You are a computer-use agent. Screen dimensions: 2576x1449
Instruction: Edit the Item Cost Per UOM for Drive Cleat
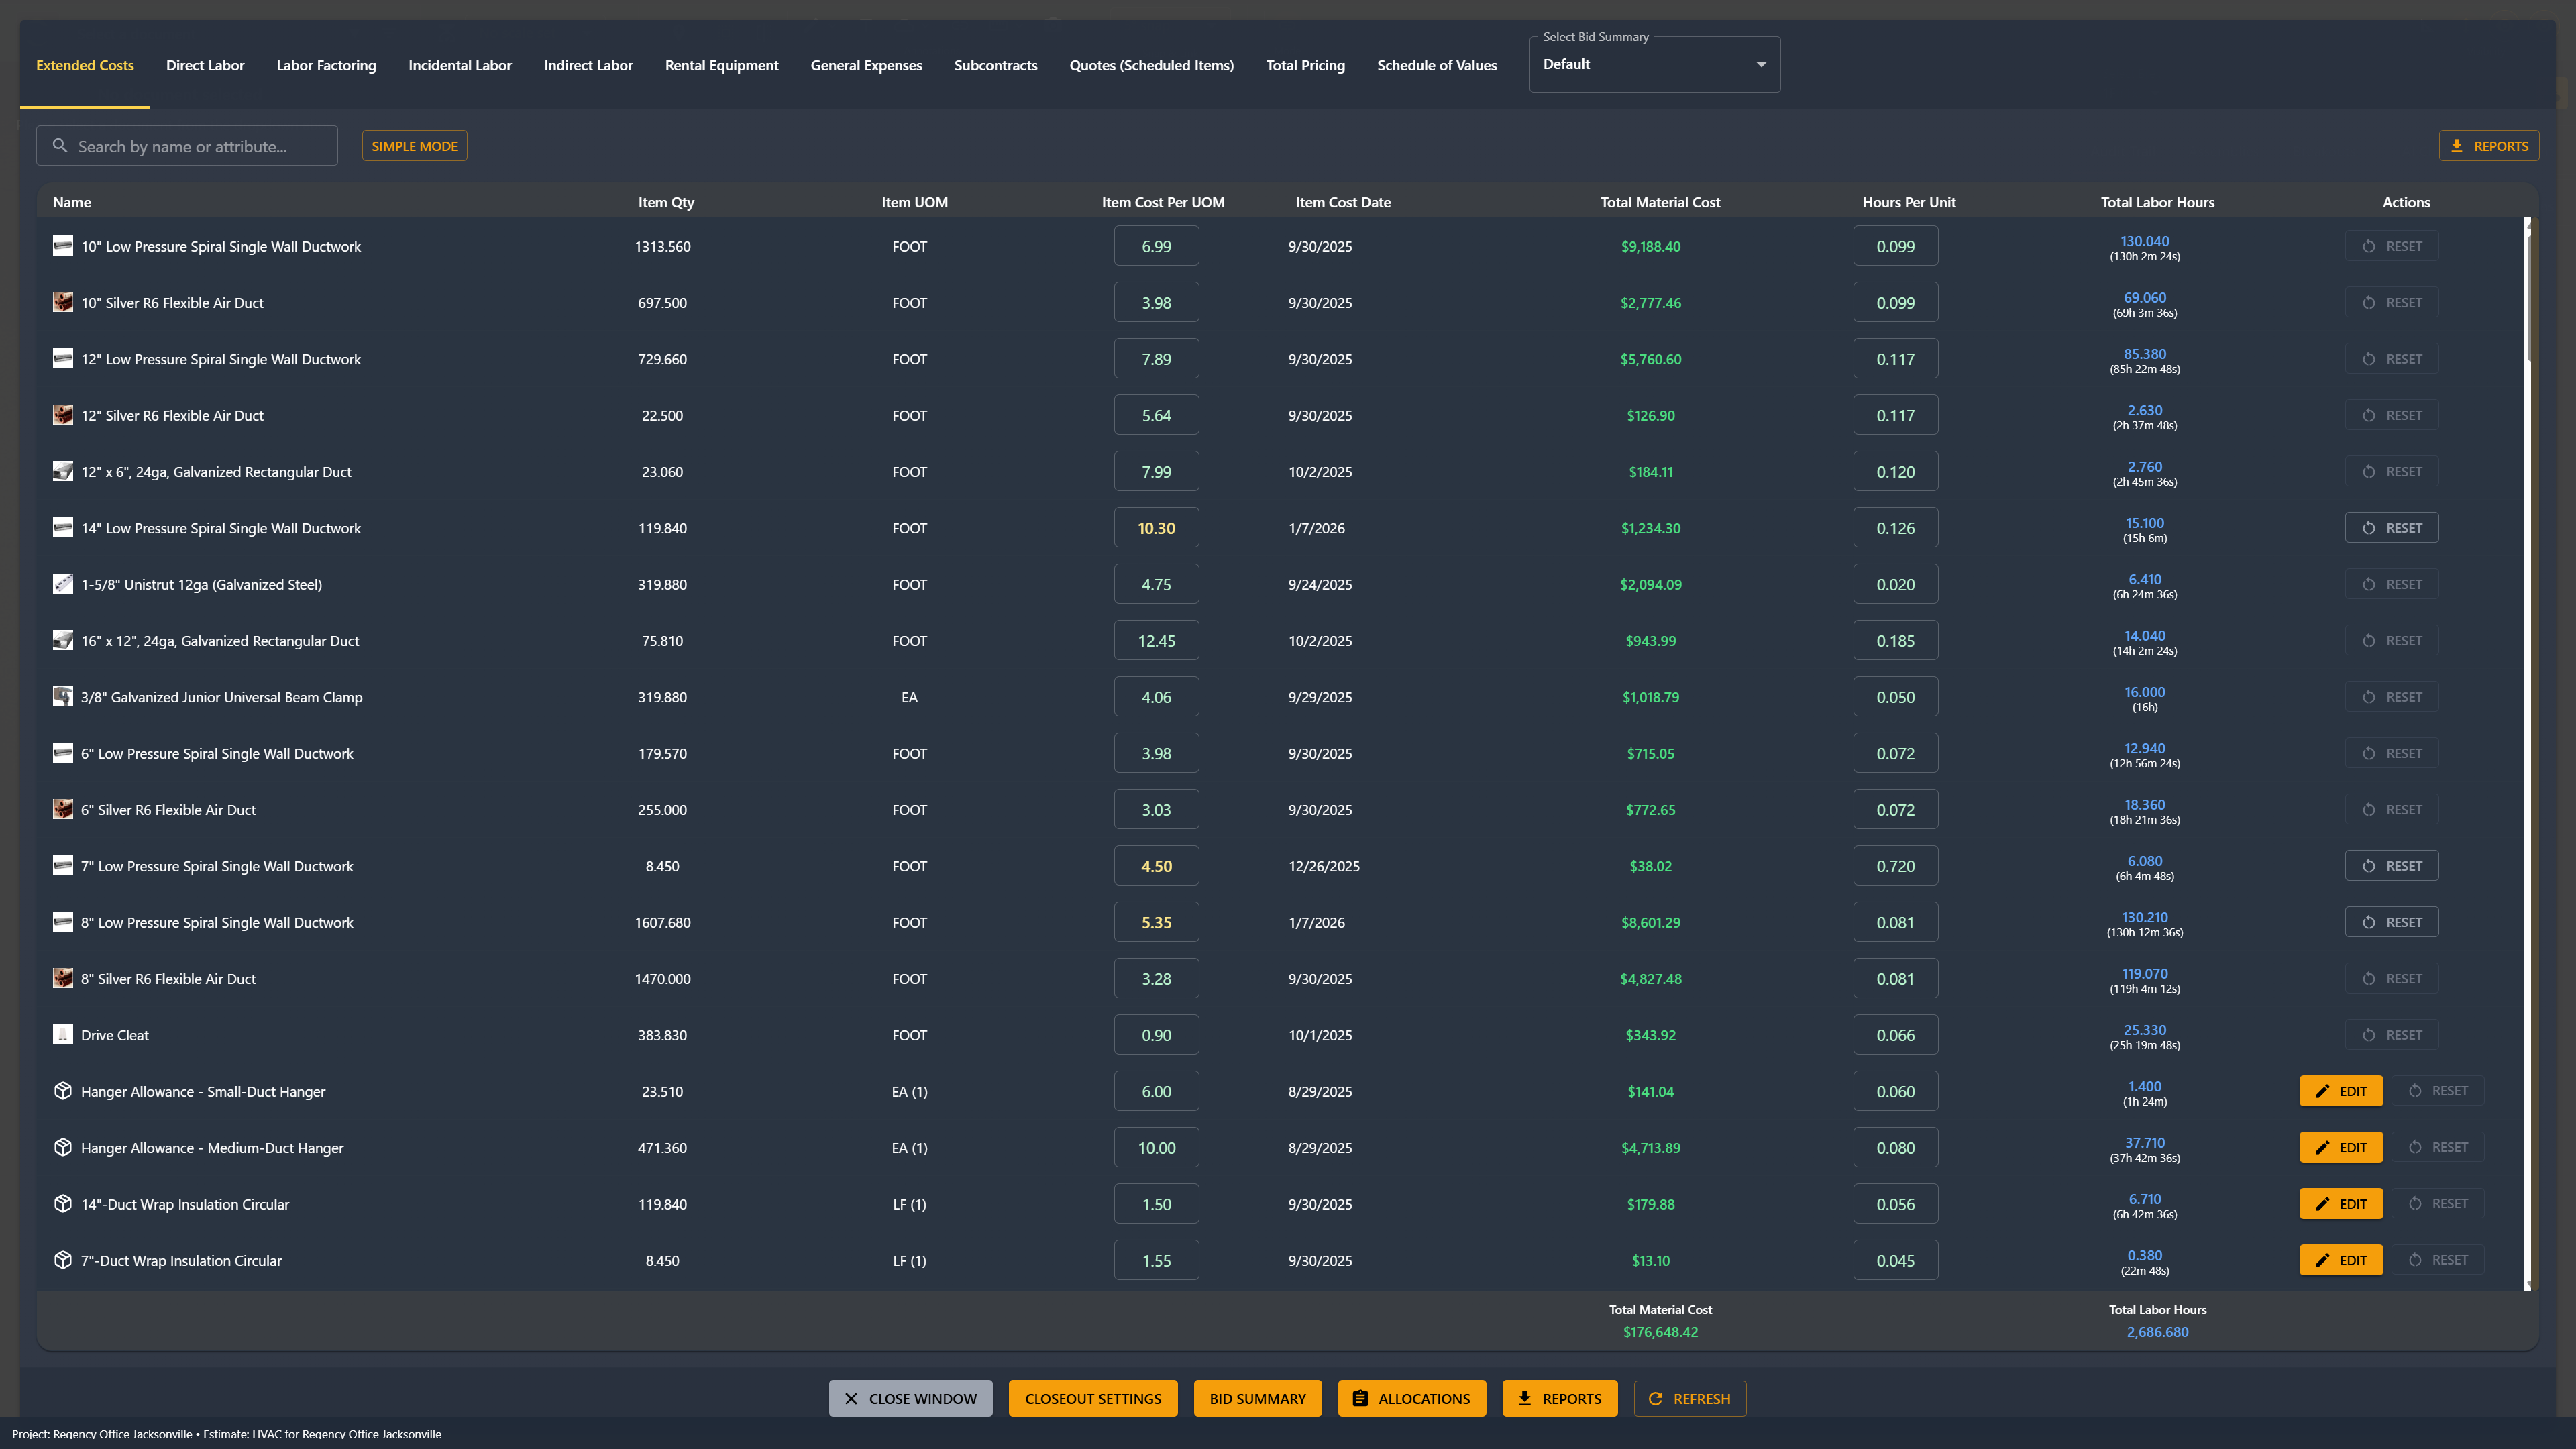(1156, 1035)
